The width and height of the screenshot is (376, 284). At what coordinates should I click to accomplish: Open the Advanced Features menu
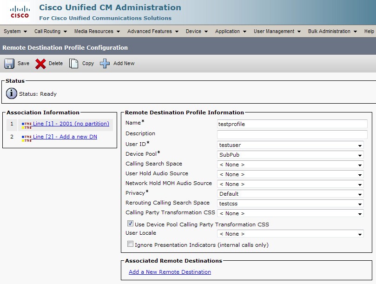click(x=153, y=31)
